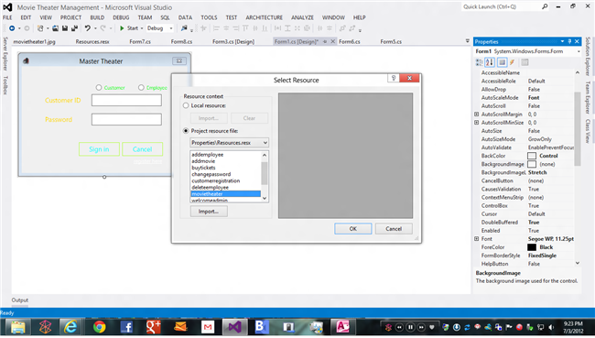Click the Quick Launch search magnifier

click(x=545, y=6)
